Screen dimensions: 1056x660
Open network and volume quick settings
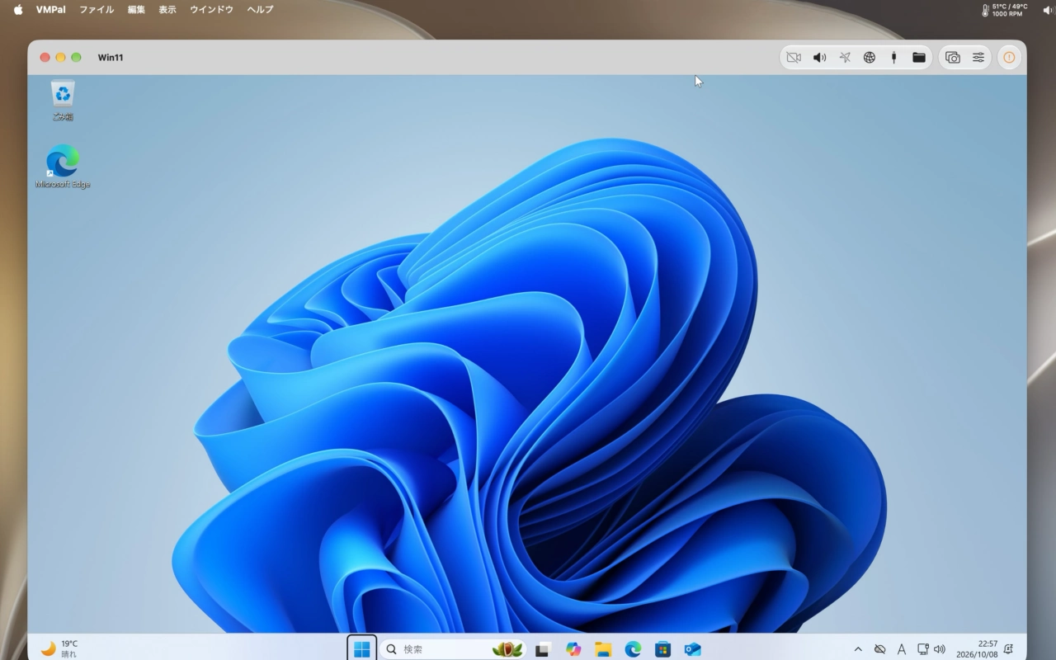pos(931,649)
